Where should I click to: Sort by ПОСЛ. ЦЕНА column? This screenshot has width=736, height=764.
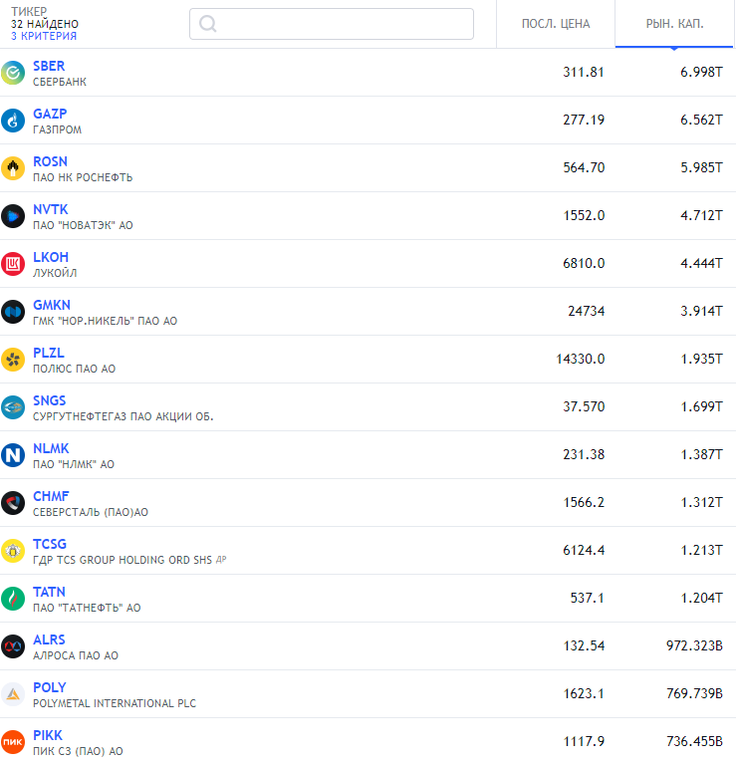click(556, 23)
